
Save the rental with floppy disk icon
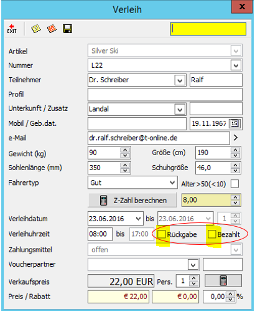pyautogui.click(x=67, y=29)
